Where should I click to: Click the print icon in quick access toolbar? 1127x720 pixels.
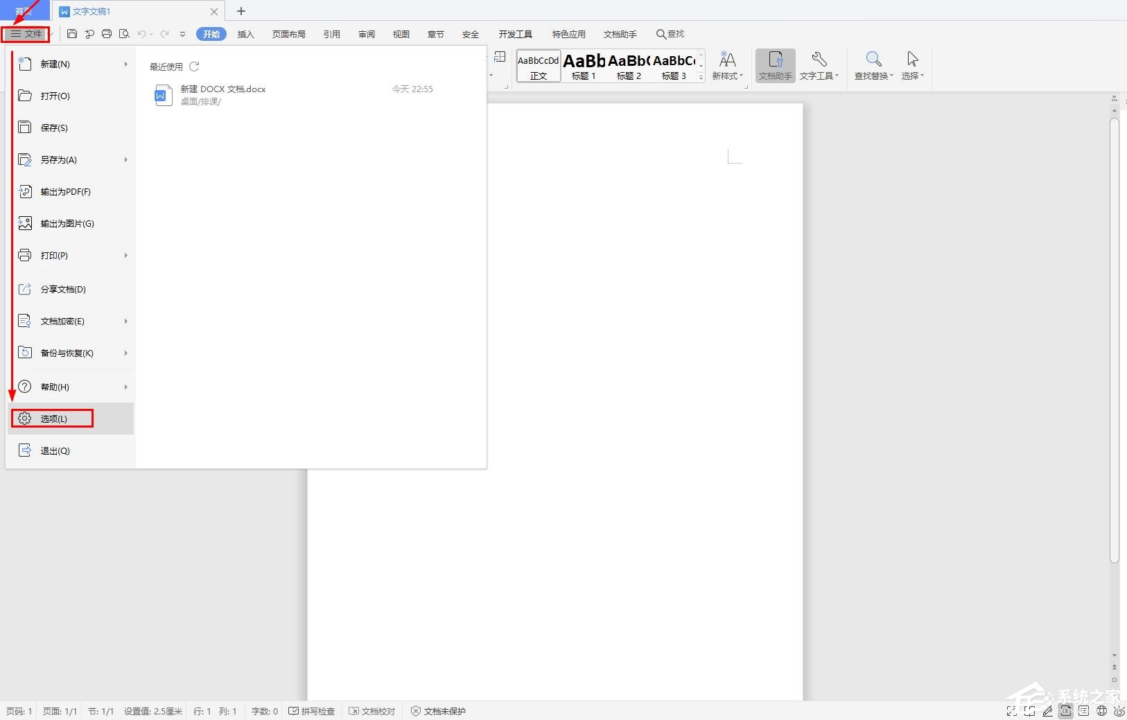tap(107, 34)
